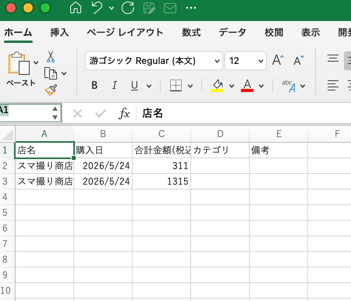Image resolution: width=351 pixels, height=301 pixels.
Task: Confirm entry with the checkmark button
Action: click(100, 114)
